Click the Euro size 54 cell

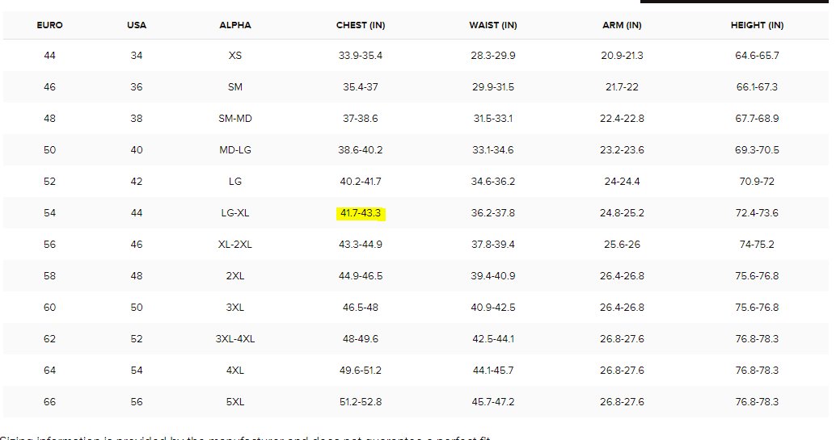pyautogui.click(x=49, y=213)
